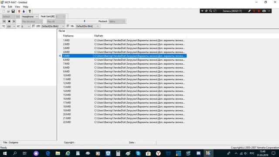
Task: Open the Vib. Default(No Blink) dropdown
Action: point(87,26)
